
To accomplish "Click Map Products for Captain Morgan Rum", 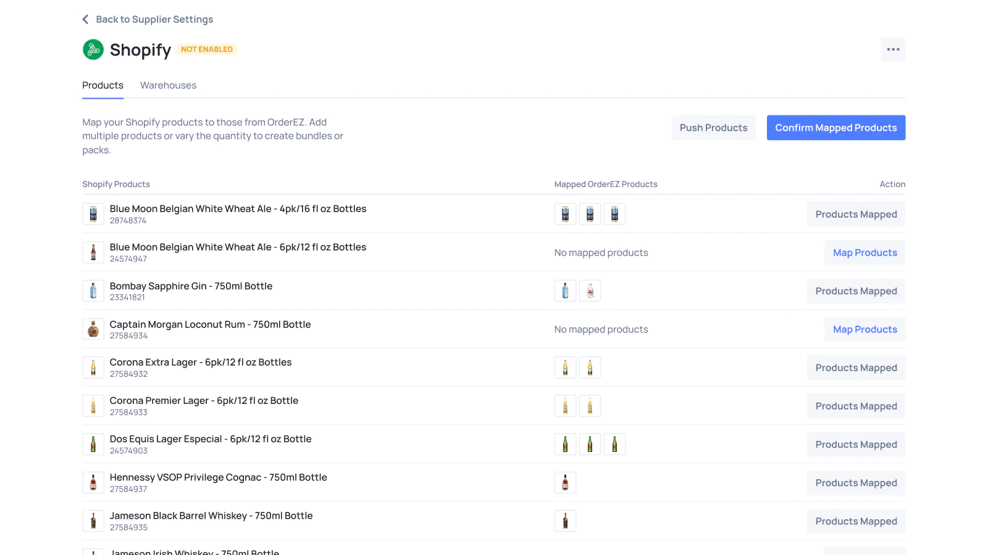I will coord(865,329).
